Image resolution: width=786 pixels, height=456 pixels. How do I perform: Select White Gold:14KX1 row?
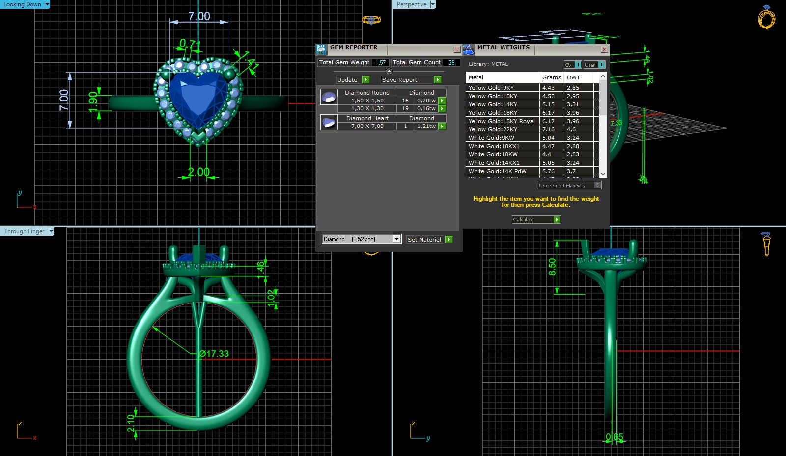tap(533, 163)
